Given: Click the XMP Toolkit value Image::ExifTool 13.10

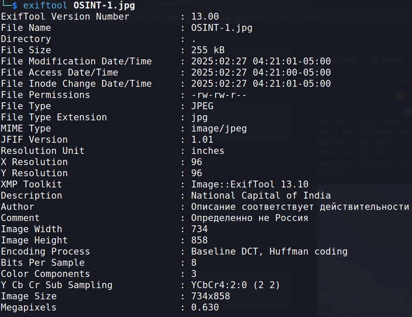Looking at the screenshot, I should click(x=249, y=184).
